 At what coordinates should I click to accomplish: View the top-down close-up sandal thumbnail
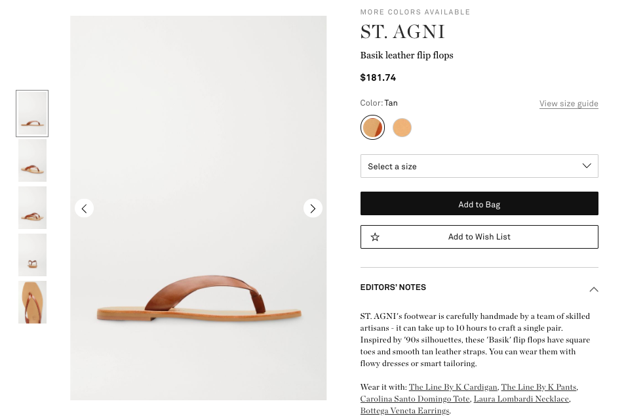click(32, 302)
